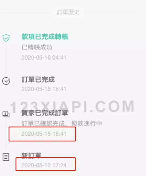The height and width of the screenshot is (176, 146).
Task: Click timeline line between checkmark and money icons
Action: coord(6,98)
